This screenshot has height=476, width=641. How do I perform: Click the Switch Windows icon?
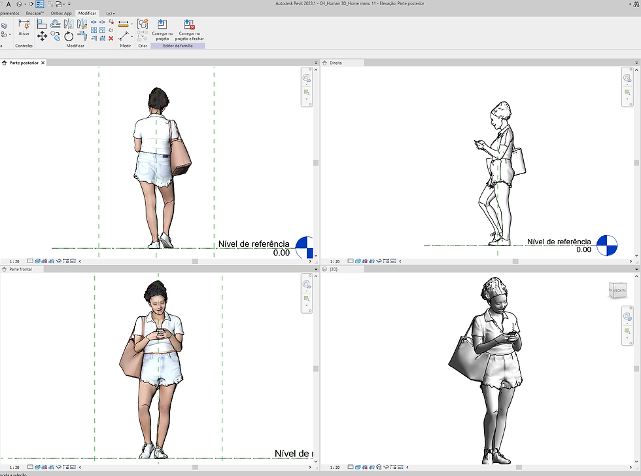coord(58,4)
